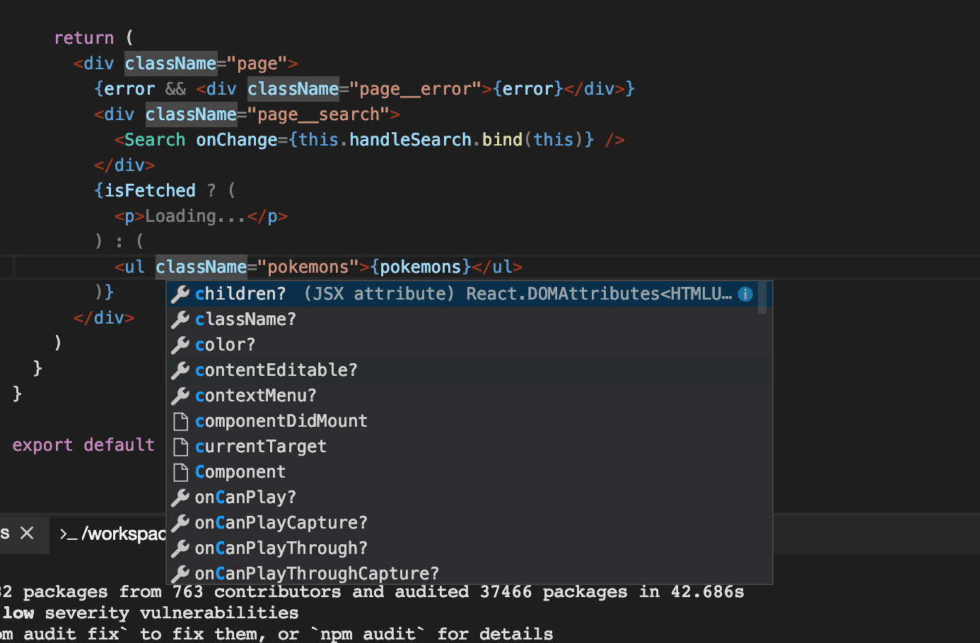Expand the highlighted children suggestion info
This screenshot has height=643, width=980.
(x=745, y=293)
